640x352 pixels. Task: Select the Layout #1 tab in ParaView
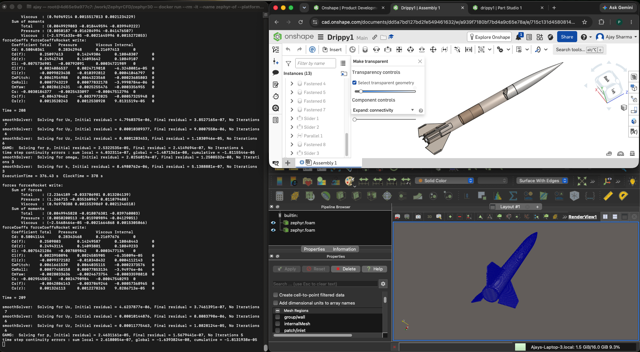click(x=510, y=207)
